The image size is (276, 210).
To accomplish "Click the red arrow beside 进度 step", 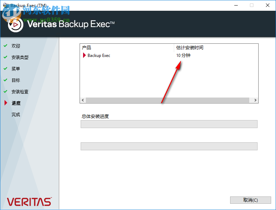I will pyautogui.click(x=6, y=103).
